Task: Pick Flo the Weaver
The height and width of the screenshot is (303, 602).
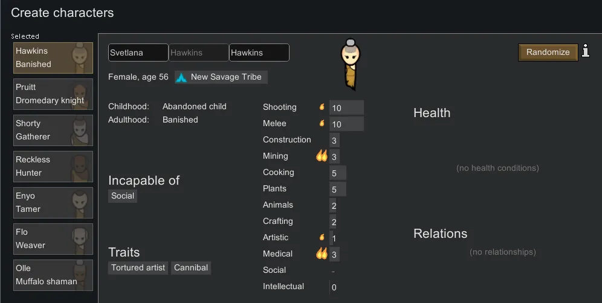Action: 53,239
